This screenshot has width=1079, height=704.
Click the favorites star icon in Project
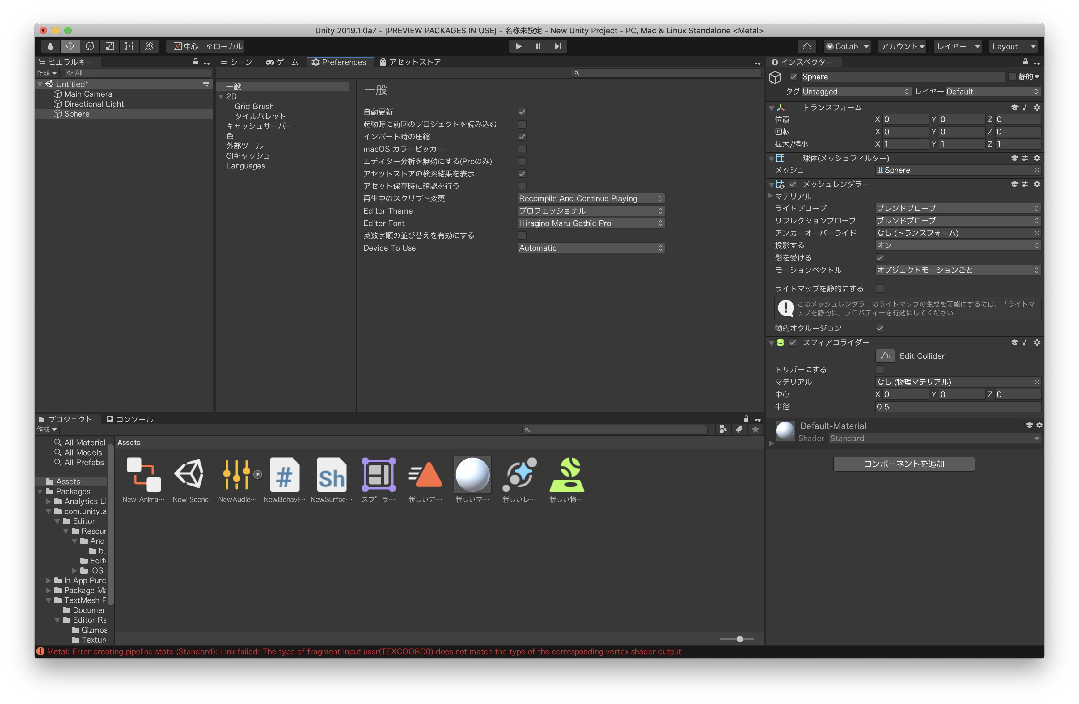tap(755, 429)
